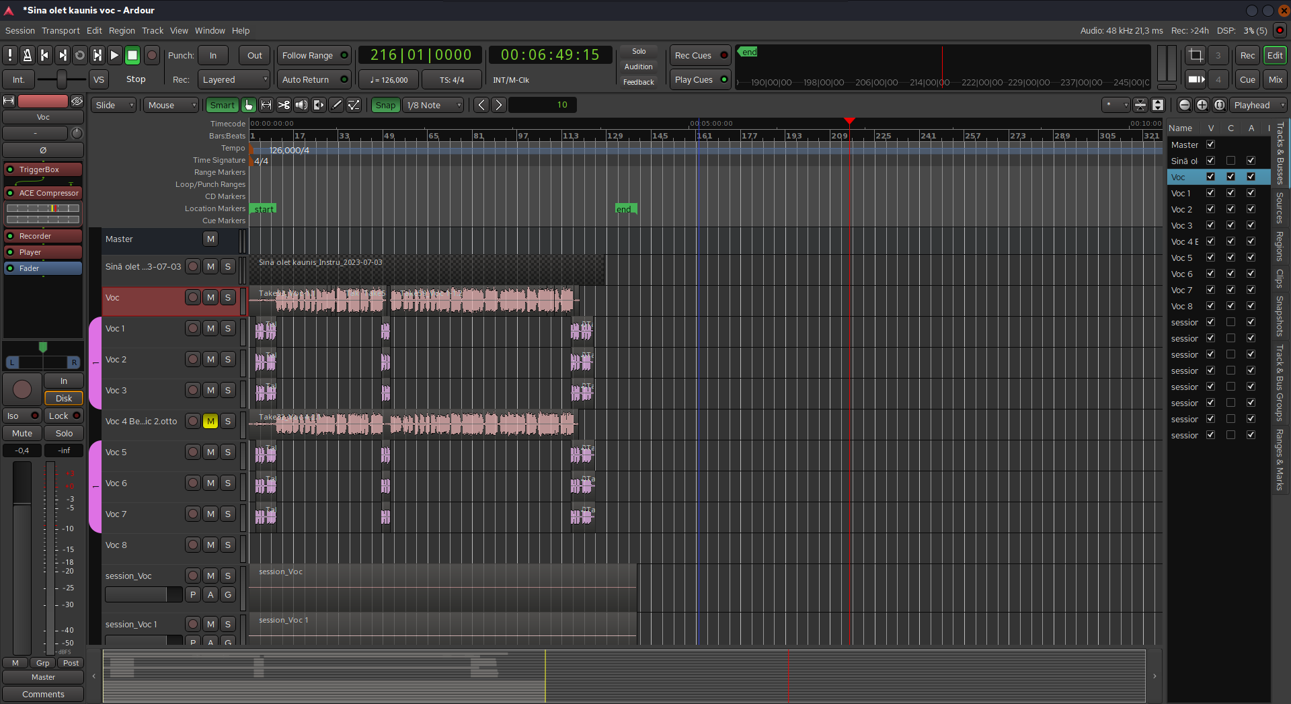Click the zoom out (minus) icon
The height and width of the screenshot is (704, 1291).
coord(1184,105)
